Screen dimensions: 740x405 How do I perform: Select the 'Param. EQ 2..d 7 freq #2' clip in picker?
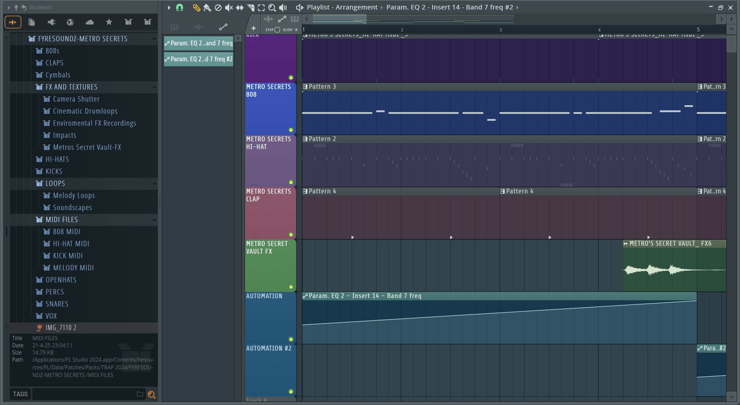coord(199,59)
